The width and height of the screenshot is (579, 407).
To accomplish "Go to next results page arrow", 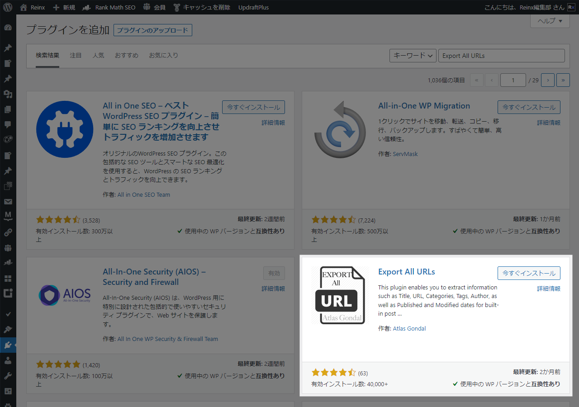I will [548, 80].
